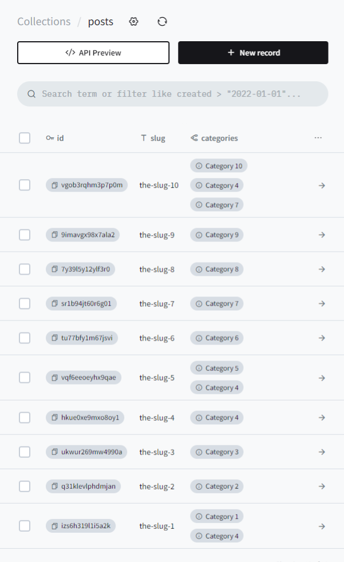Image resolution: width=344 pixels, height=562 pixels.
Task: Click the key icon beside id column
Action: [49, 138]
